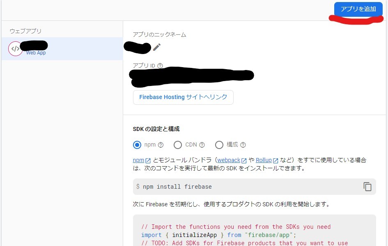Select the 構成 radio button
The height and width of the screenshot is (246, 388).
pyautogui.click(x=219, y=145)
